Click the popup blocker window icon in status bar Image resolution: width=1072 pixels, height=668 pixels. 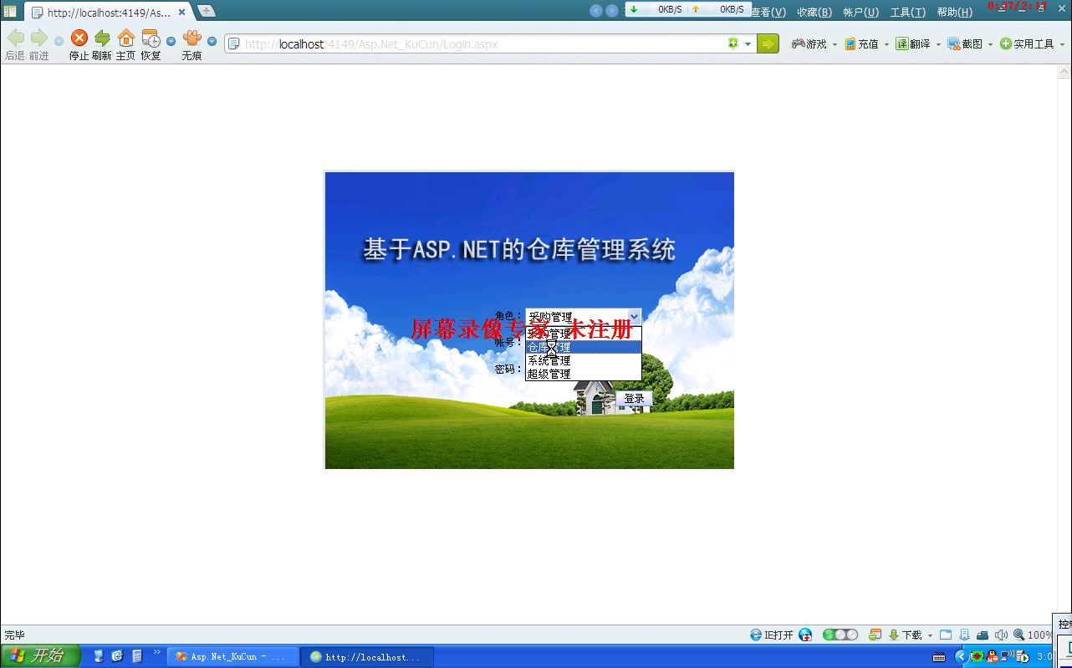[875, 635]
